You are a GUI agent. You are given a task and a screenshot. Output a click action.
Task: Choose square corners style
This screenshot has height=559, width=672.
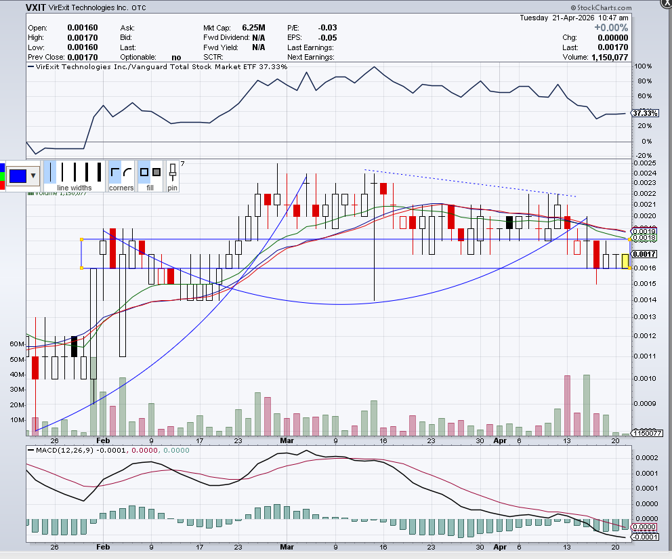click(115, 172)
